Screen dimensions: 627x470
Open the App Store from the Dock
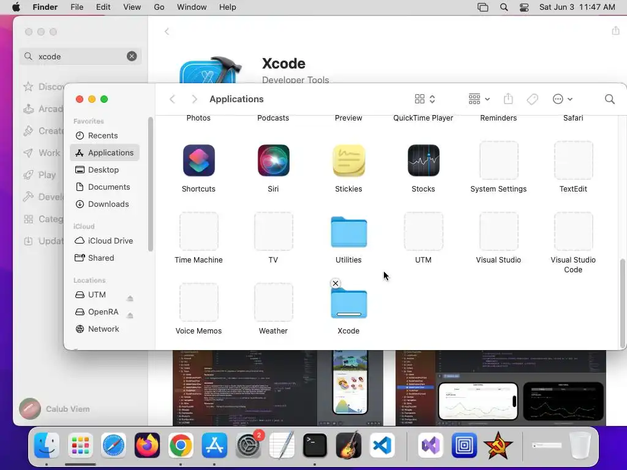(214, 446)
